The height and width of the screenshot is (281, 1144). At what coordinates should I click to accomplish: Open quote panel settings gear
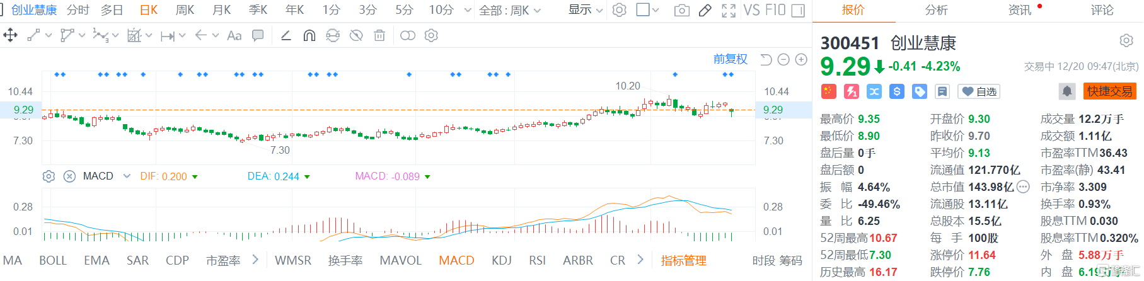[x=1126, y=41]
